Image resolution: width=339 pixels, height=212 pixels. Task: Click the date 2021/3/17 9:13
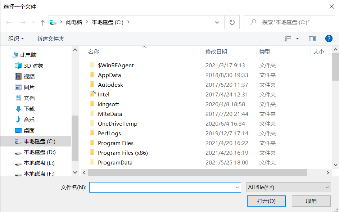[225, 66]
